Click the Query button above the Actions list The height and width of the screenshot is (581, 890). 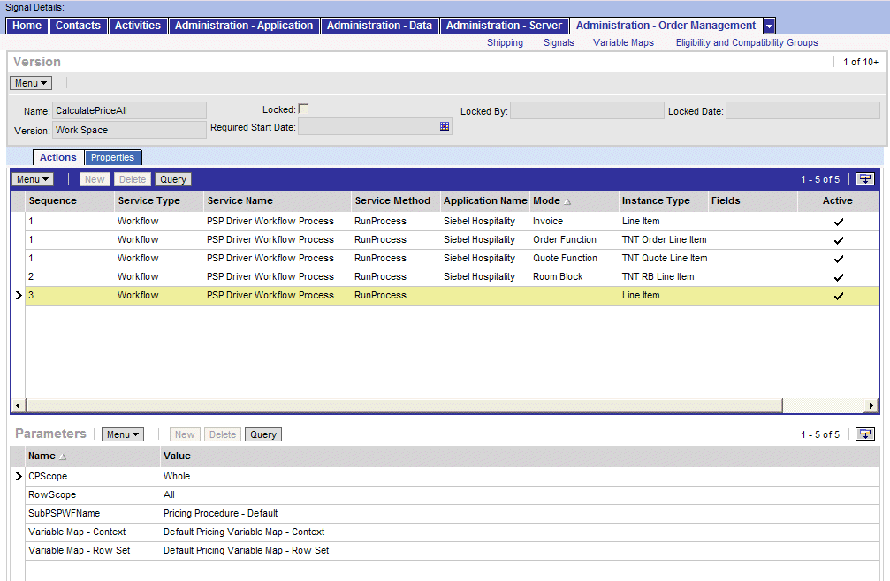(172, 179)
